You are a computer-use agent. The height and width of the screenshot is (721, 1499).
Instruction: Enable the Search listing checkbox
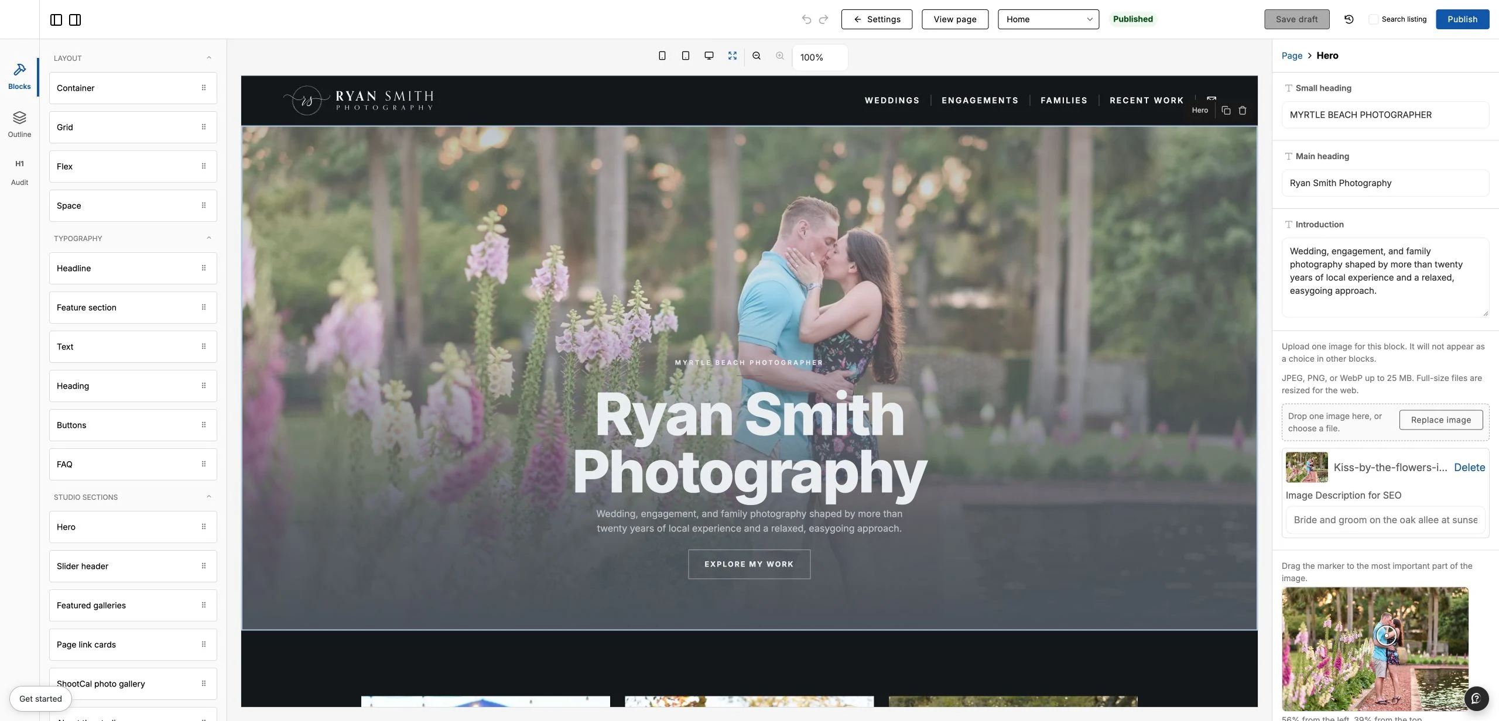(x=1373, y=19)
